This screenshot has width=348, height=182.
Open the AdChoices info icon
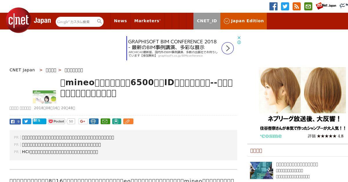point(239,42)
